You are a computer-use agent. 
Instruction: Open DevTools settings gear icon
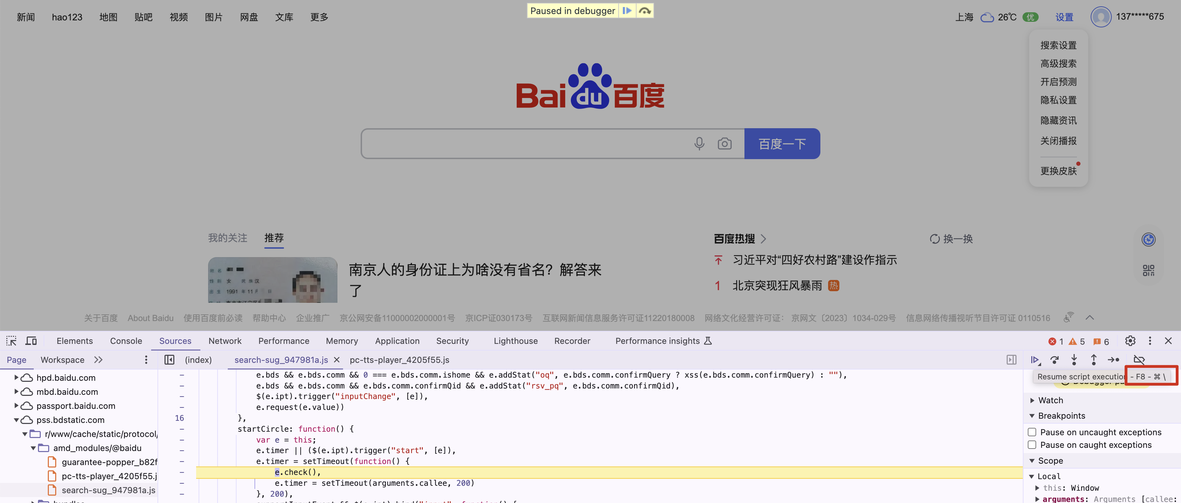pyautogui.click(x=1130, y=341)
